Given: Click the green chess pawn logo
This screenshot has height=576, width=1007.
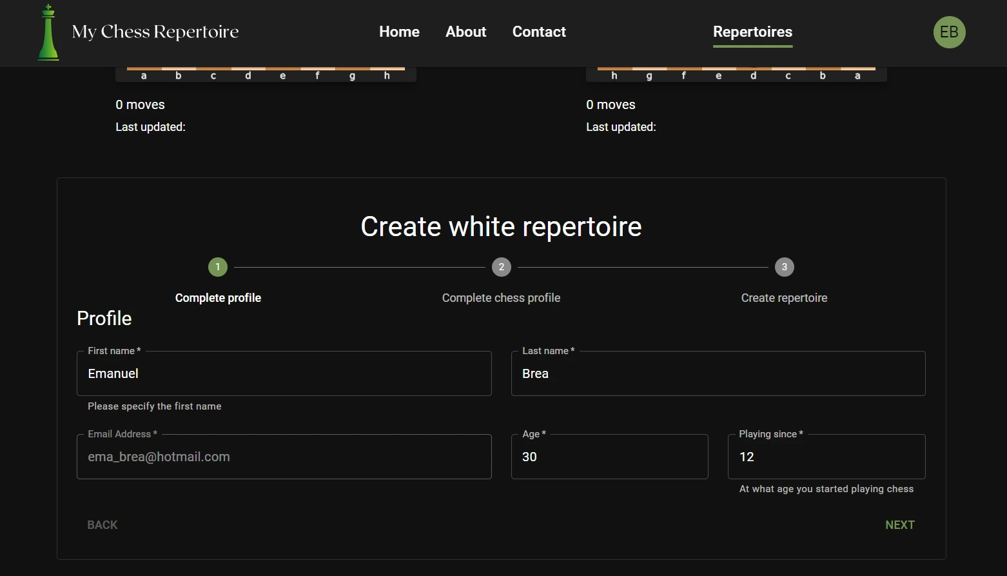Looking at the screenshot, I should pyautogui.click(x=48, y=32).
